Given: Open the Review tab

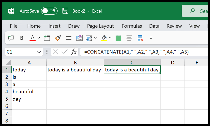Looking at the screenshot, I should 174,26.
